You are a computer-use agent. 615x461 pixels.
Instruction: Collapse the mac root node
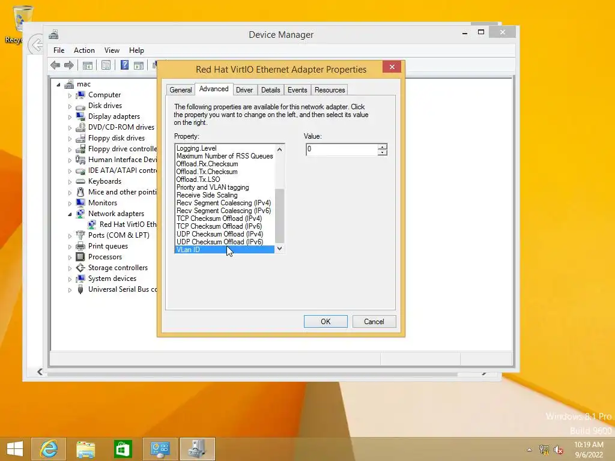(x=58, y=85)
